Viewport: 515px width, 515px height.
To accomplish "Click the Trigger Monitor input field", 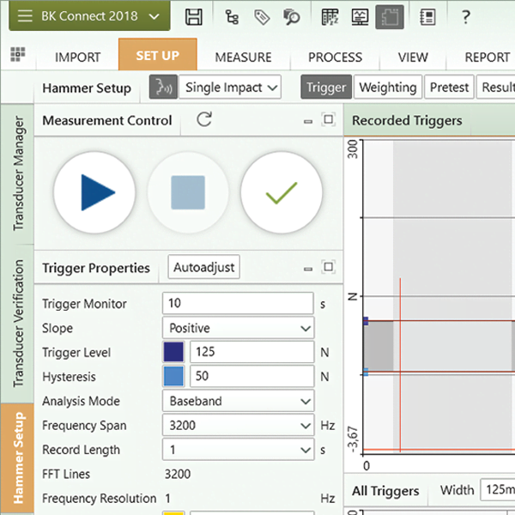I will (238, 304).
